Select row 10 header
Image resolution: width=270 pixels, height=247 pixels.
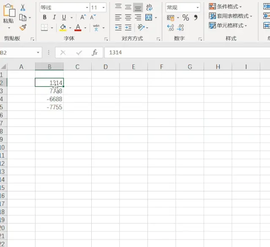tap(3, 147)
